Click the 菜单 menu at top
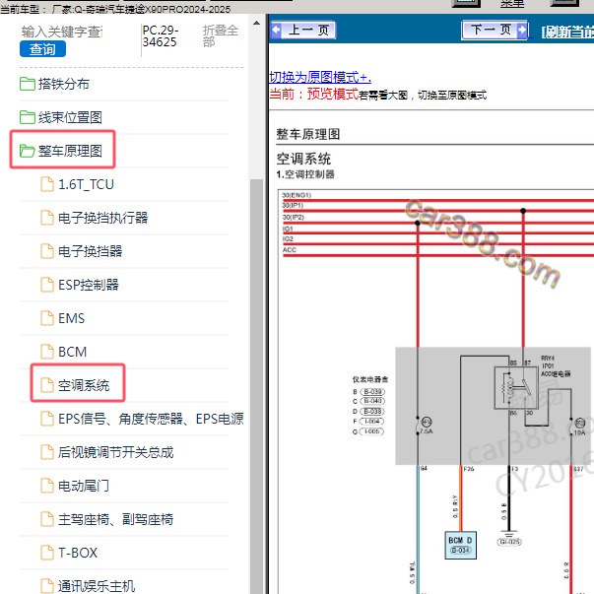This screenshot has width=594, height=594. pyautogui.click(x=512, y=3)
